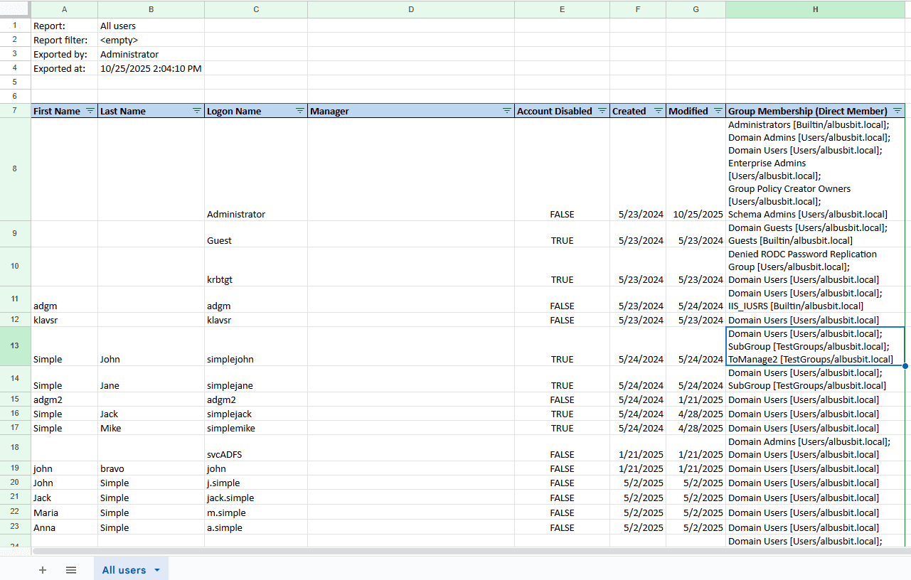911x580 pixels.
Task: Click the select-all corner box
Action: tap(15, 9)
